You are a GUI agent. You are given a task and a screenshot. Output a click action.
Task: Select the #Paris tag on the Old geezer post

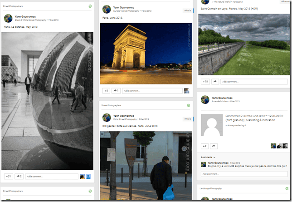coord(188,119)
